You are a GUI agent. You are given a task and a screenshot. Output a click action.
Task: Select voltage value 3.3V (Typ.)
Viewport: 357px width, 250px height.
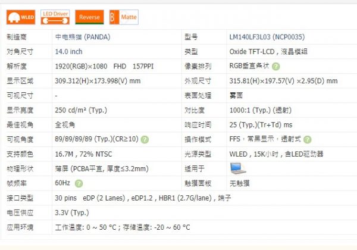click(72, 212)
